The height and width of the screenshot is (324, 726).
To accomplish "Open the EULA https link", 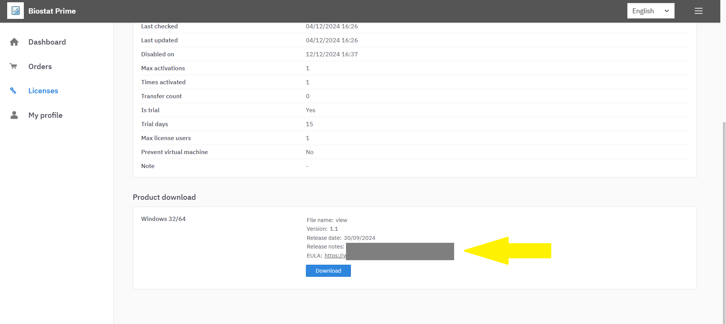I will (335, 256).
